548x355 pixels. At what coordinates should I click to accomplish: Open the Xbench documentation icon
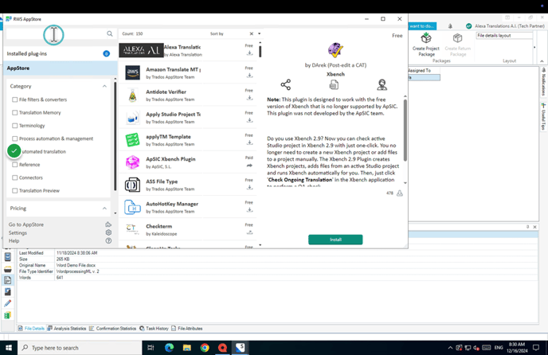(334, 84)
